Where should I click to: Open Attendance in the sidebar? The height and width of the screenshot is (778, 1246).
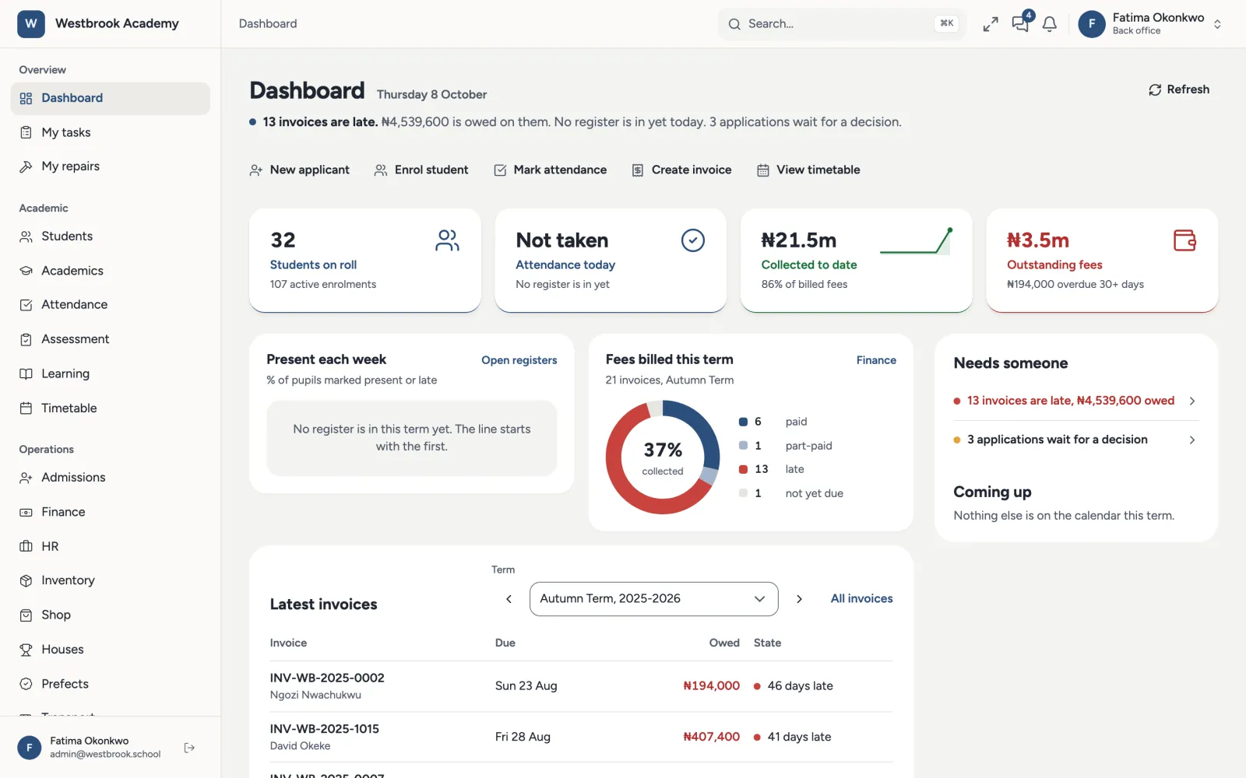[111, 305]
